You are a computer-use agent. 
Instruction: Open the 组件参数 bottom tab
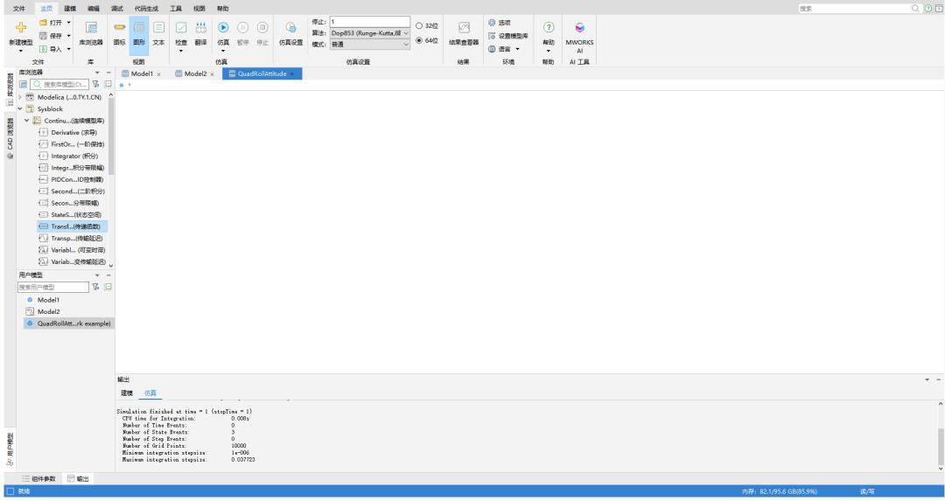point(39,479)
